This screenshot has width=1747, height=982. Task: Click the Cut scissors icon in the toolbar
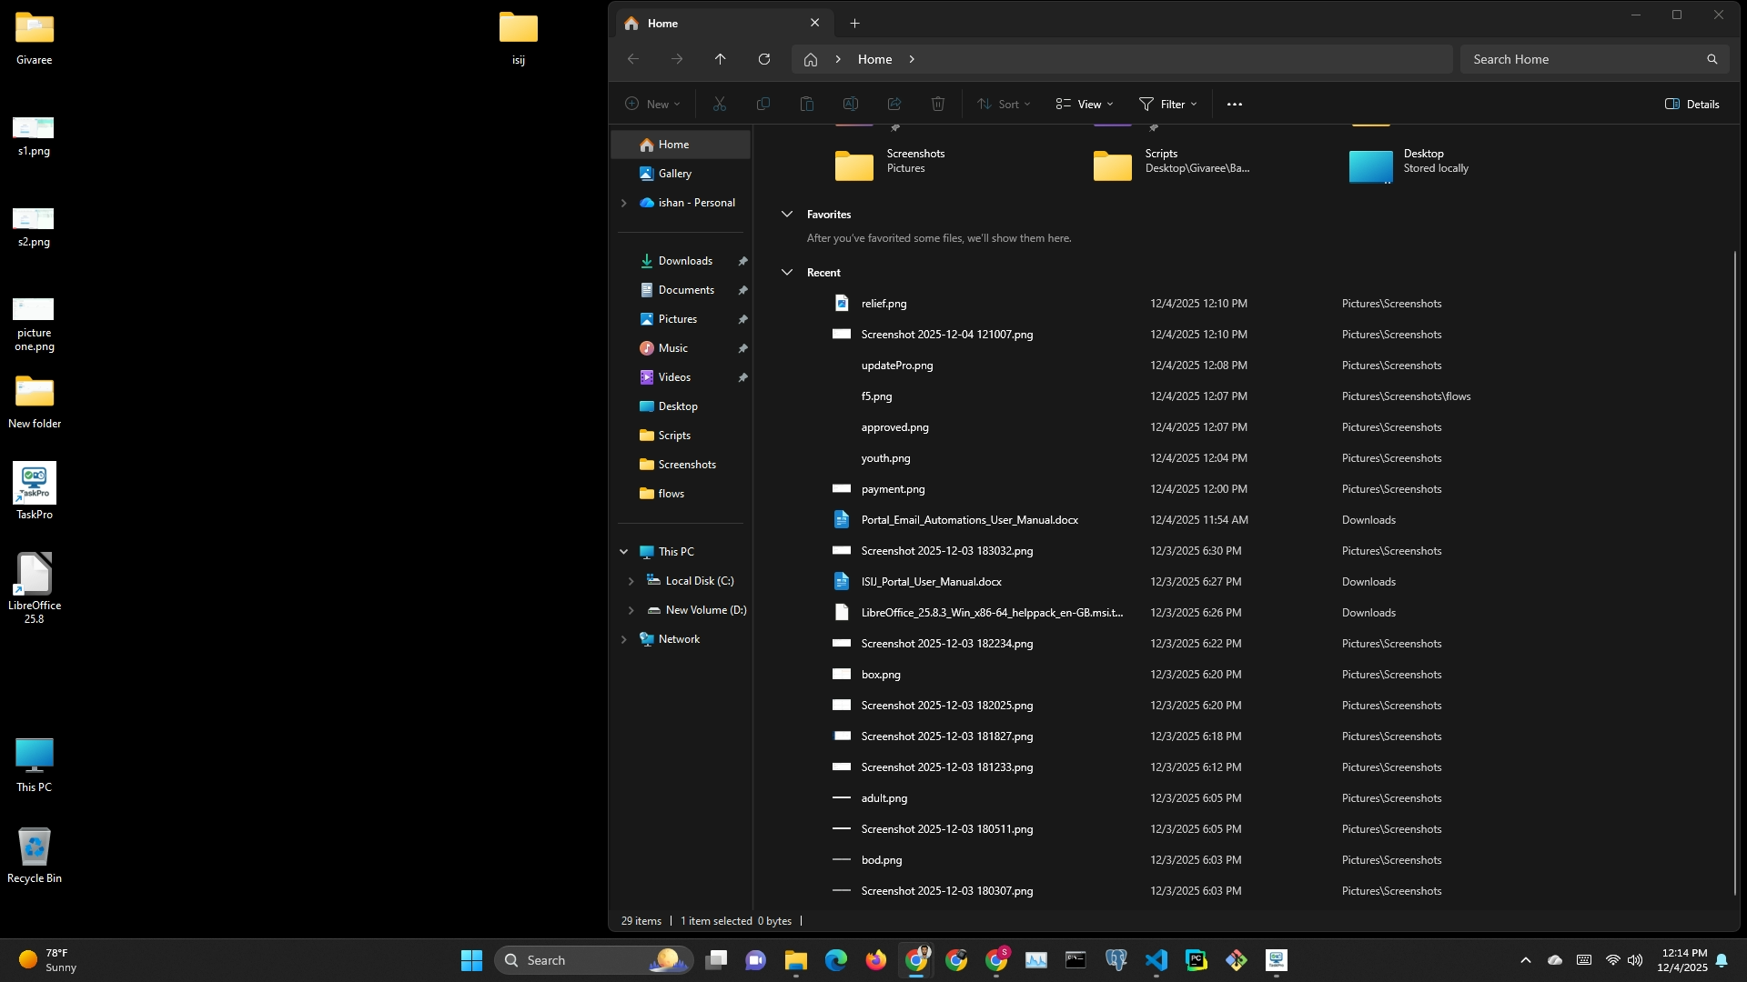pos(720,104)
